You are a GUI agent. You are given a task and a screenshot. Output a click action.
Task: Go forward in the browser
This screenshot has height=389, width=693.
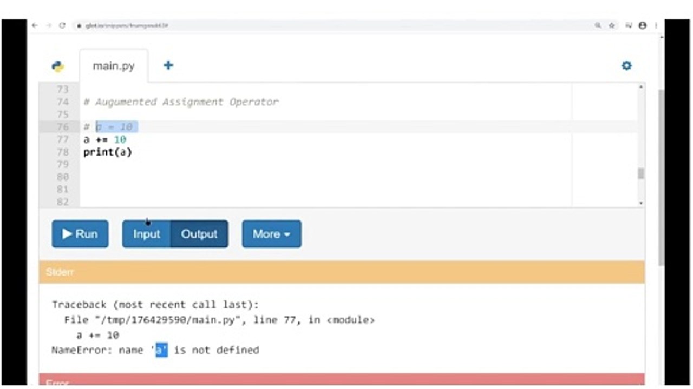(x=49, y=25)
